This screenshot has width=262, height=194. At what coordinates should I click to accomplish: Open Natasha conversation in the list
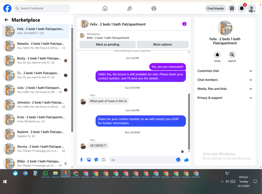click(x=35, y=46)
